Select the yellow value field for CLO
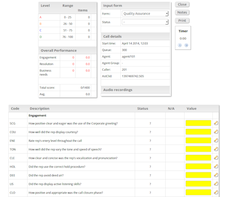This screenshot has height=197, width=226. point(199,192)
